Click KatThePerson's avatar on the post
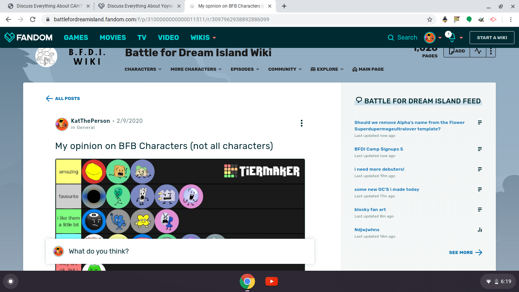519x292 pixels. point(62,124)
